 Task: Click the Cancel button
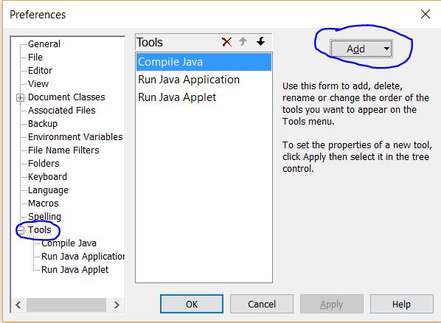[262, 304]
